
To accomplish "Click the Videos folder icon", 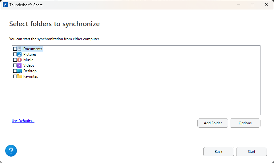I will click(19, 65).
